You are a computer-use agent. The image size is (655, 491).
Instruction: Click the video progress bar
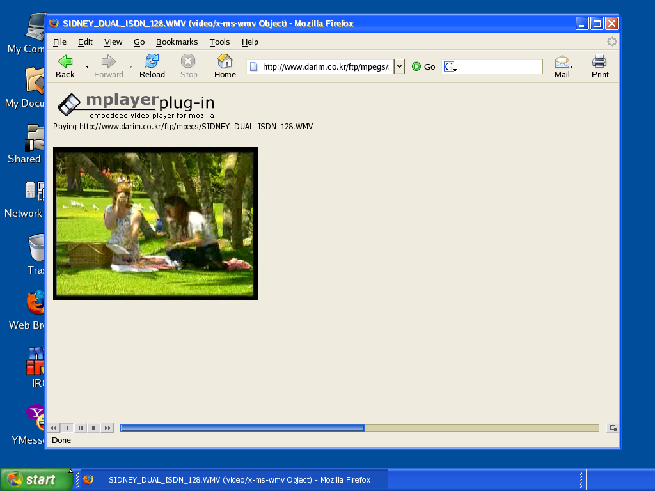[x=359, y=428]
